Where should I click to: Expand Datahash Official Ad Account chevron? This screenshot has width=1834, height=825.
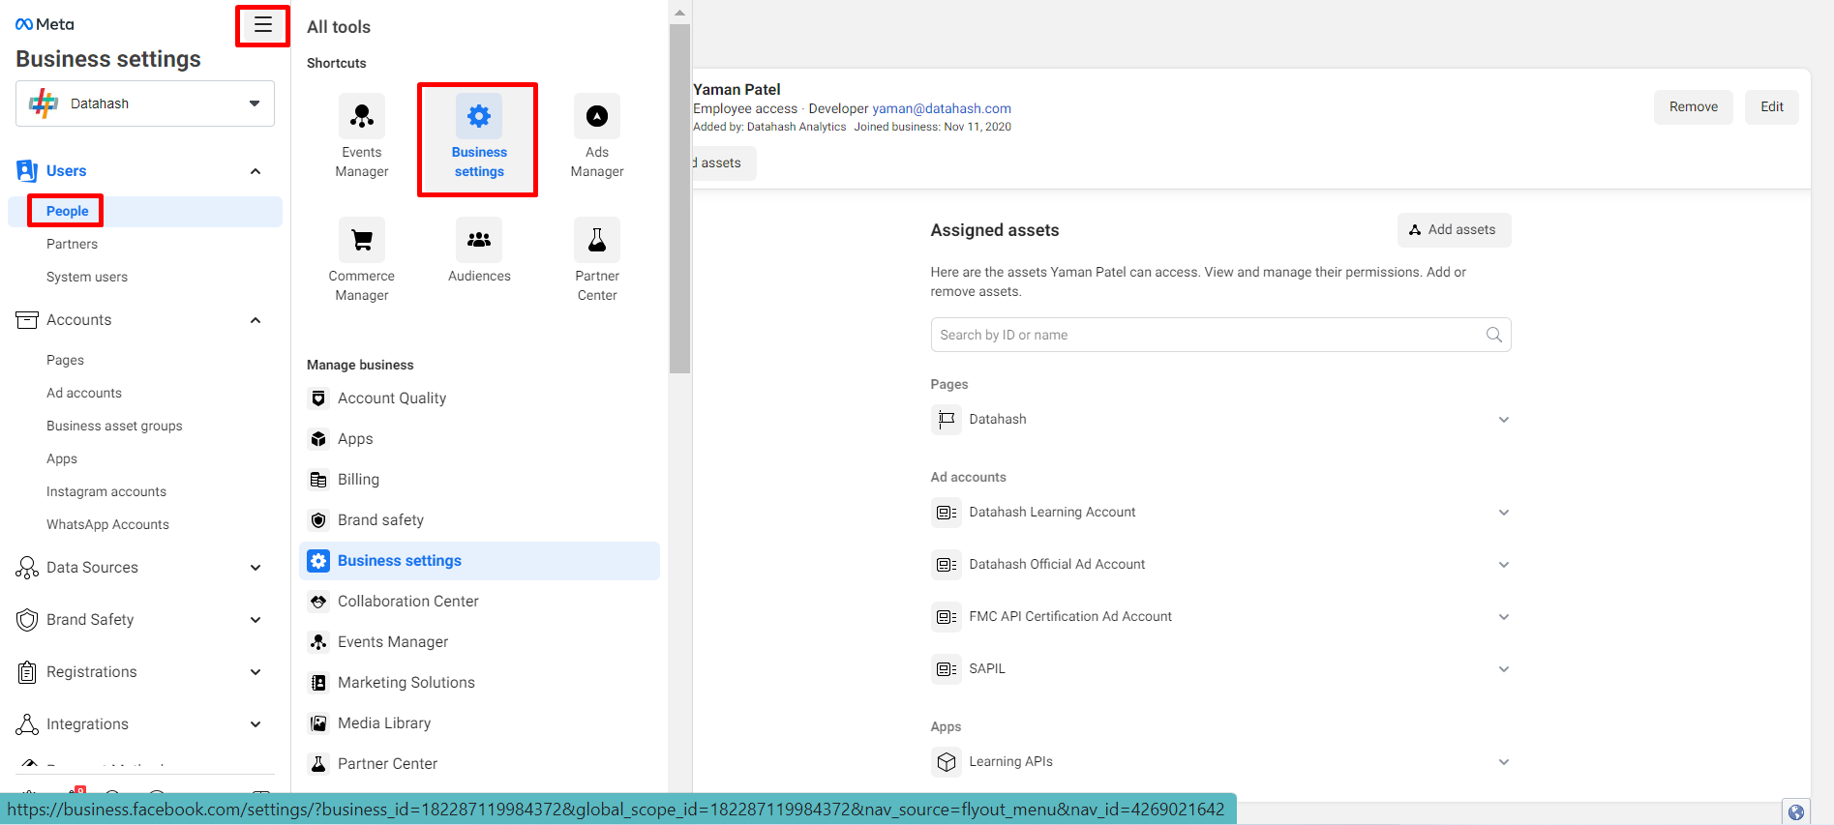click(x=1504, y=565)
